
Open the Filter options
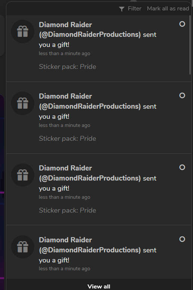(x=130, y=9)
